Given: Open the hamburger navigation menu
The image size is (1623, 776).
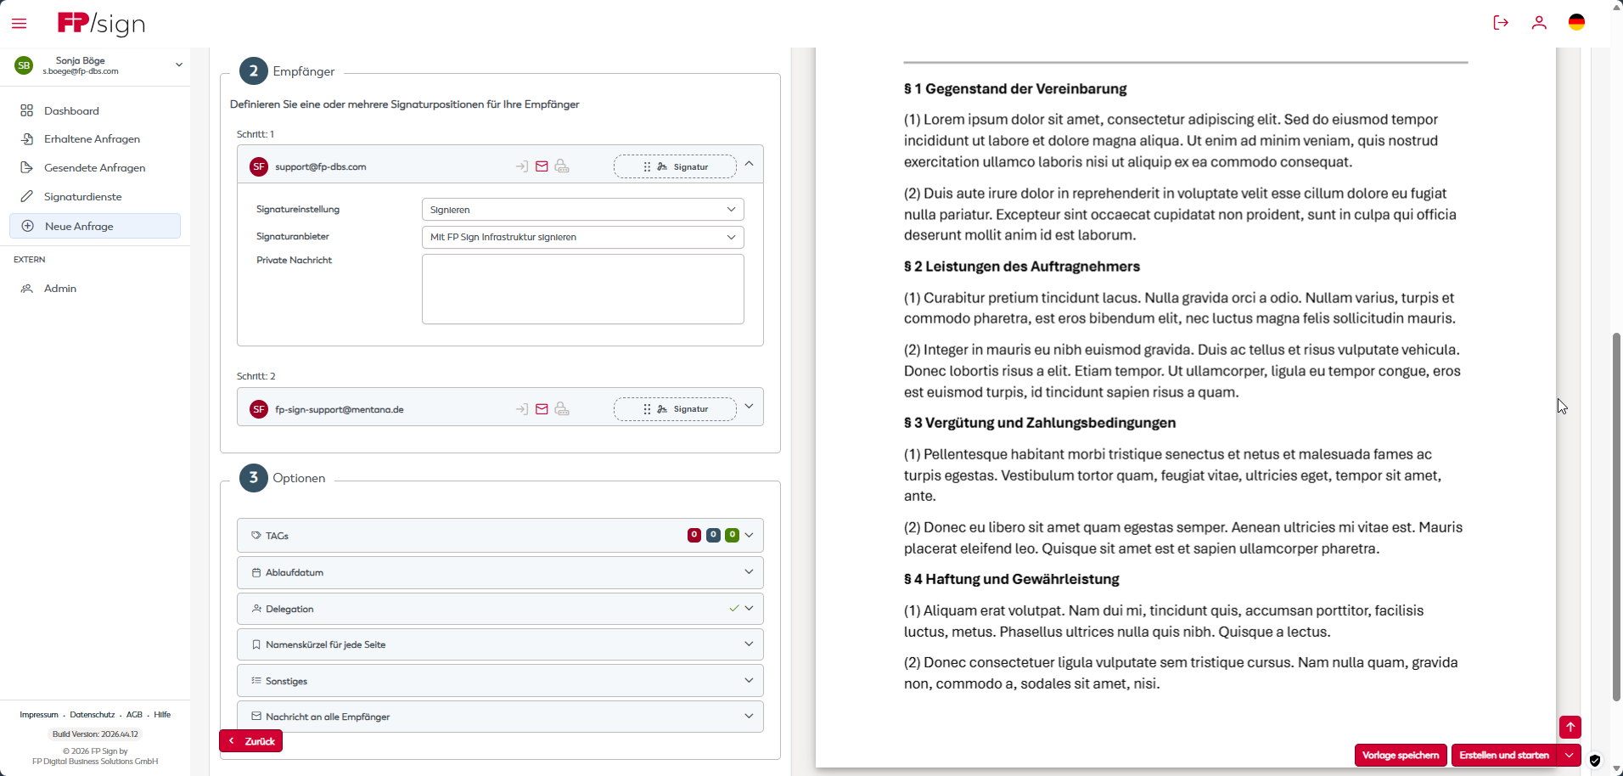Looking at the screenshot, I should (20, 24).
